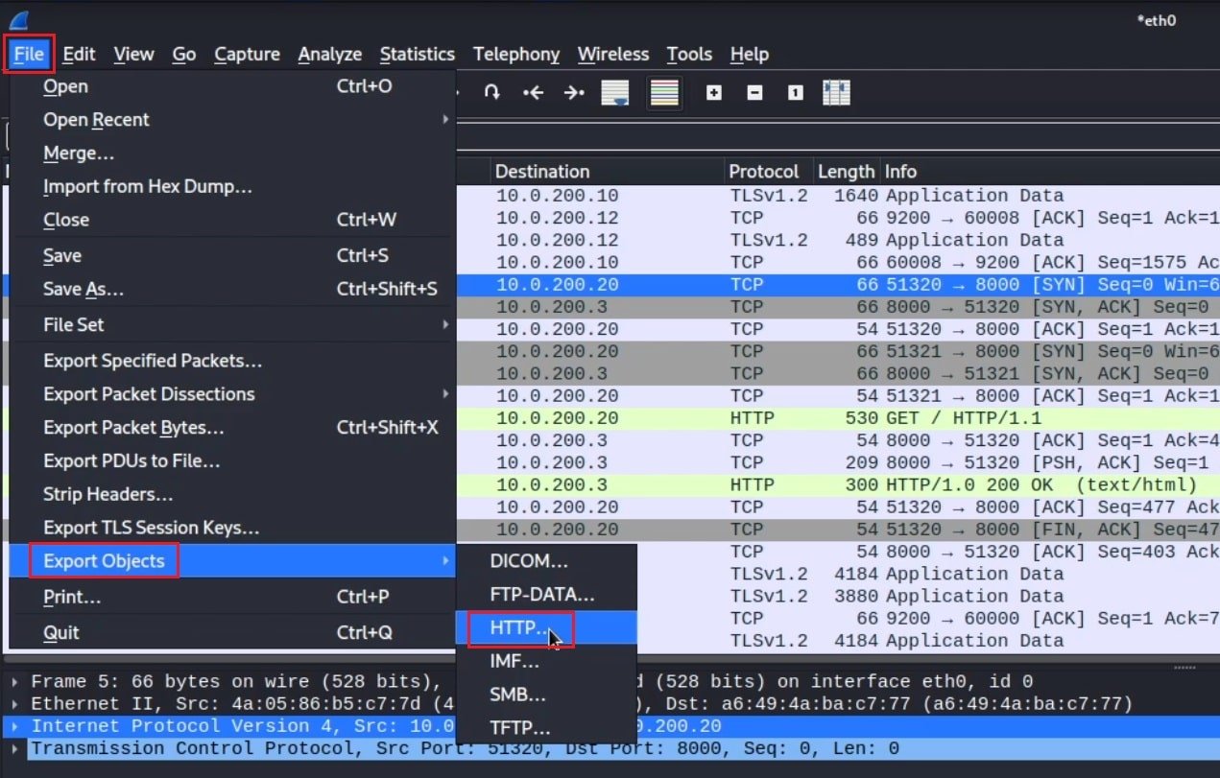
Task: Jump to the first packet icon
Action: click(x=533, y=93)
